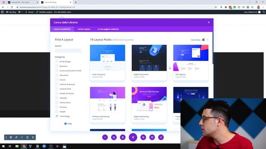This screenshot has width=266, height=149.
Task: Select the desktop view icon
Action: coord(22,137)
